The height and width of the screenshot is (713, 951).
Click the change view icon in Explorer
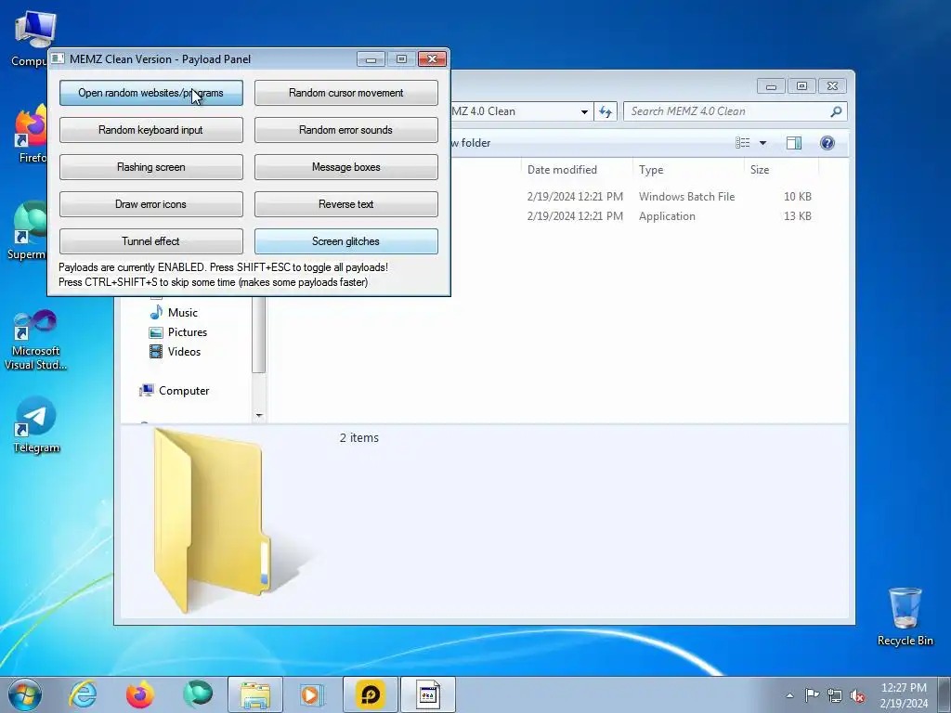tap(742, 142)
